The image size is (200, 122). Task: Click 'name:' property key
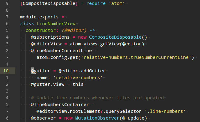43,78
